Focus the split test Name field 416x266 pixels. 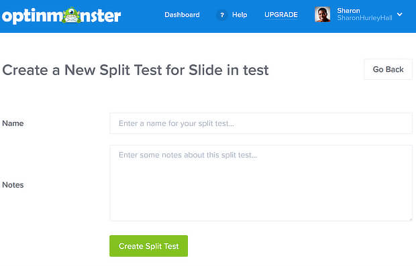click(261, 123)
